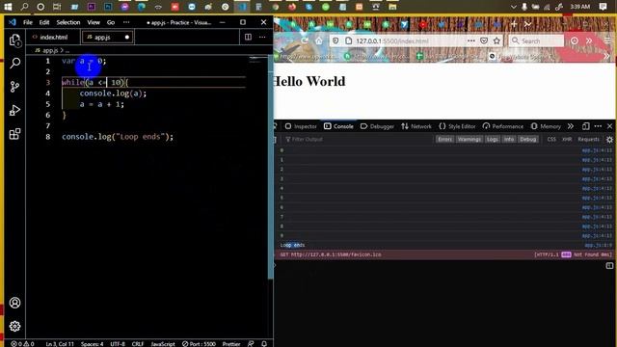Screen dimensions: 617x347
Task: Go to Firefox home page
Action: (x=319, y=40)
